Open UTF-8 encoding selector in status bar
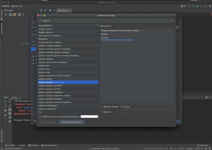212x150 pixels. (181, 148)
